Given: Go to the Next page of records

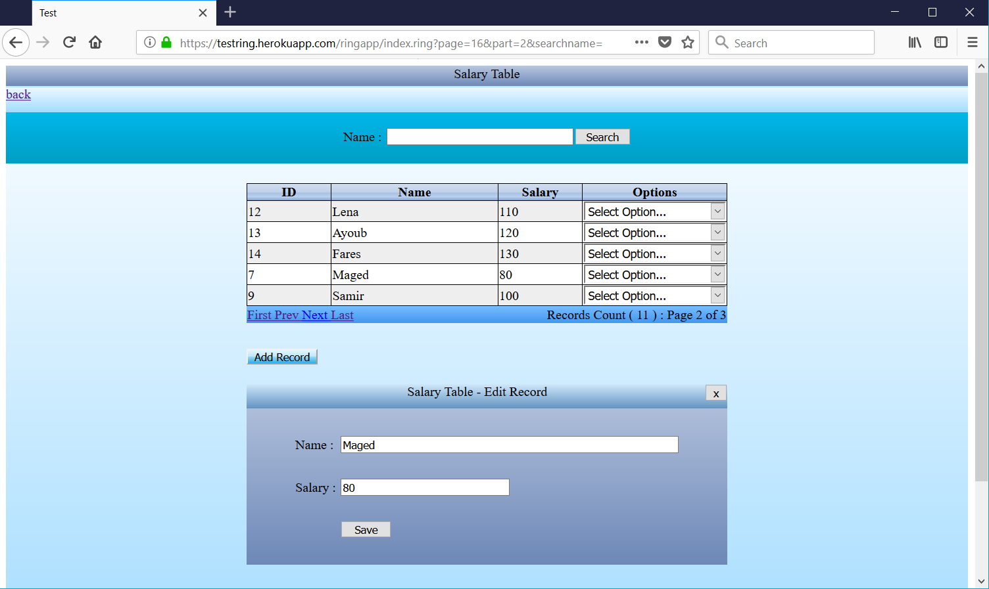Looking at the screenshot, I should (314, 315).
